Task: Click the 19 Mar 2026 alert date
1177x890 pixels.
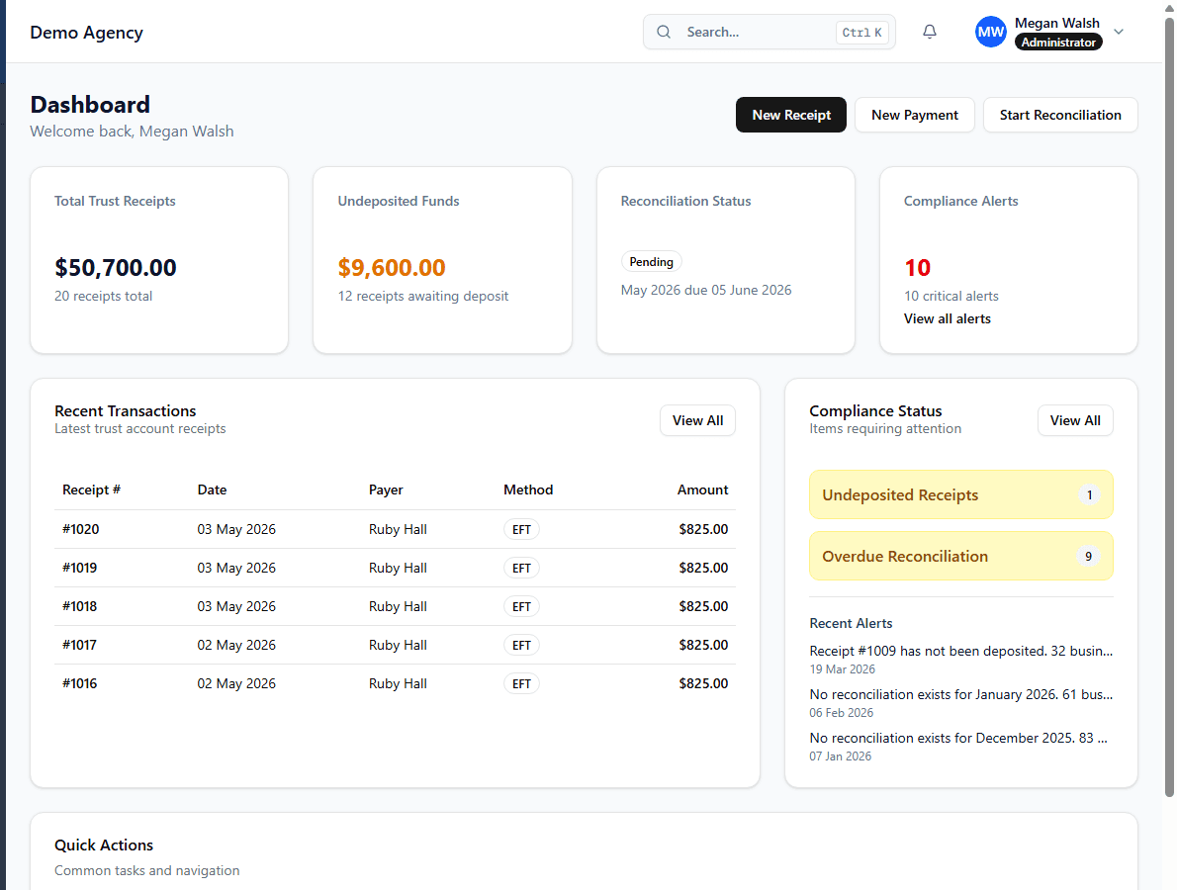Action: click(842, 669)
